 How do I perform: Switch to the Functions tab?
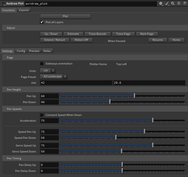(x=9, y=10)
